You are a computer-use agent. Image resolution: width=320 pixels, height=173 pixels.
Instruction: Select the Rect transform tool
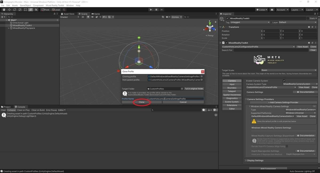[25, 10]
